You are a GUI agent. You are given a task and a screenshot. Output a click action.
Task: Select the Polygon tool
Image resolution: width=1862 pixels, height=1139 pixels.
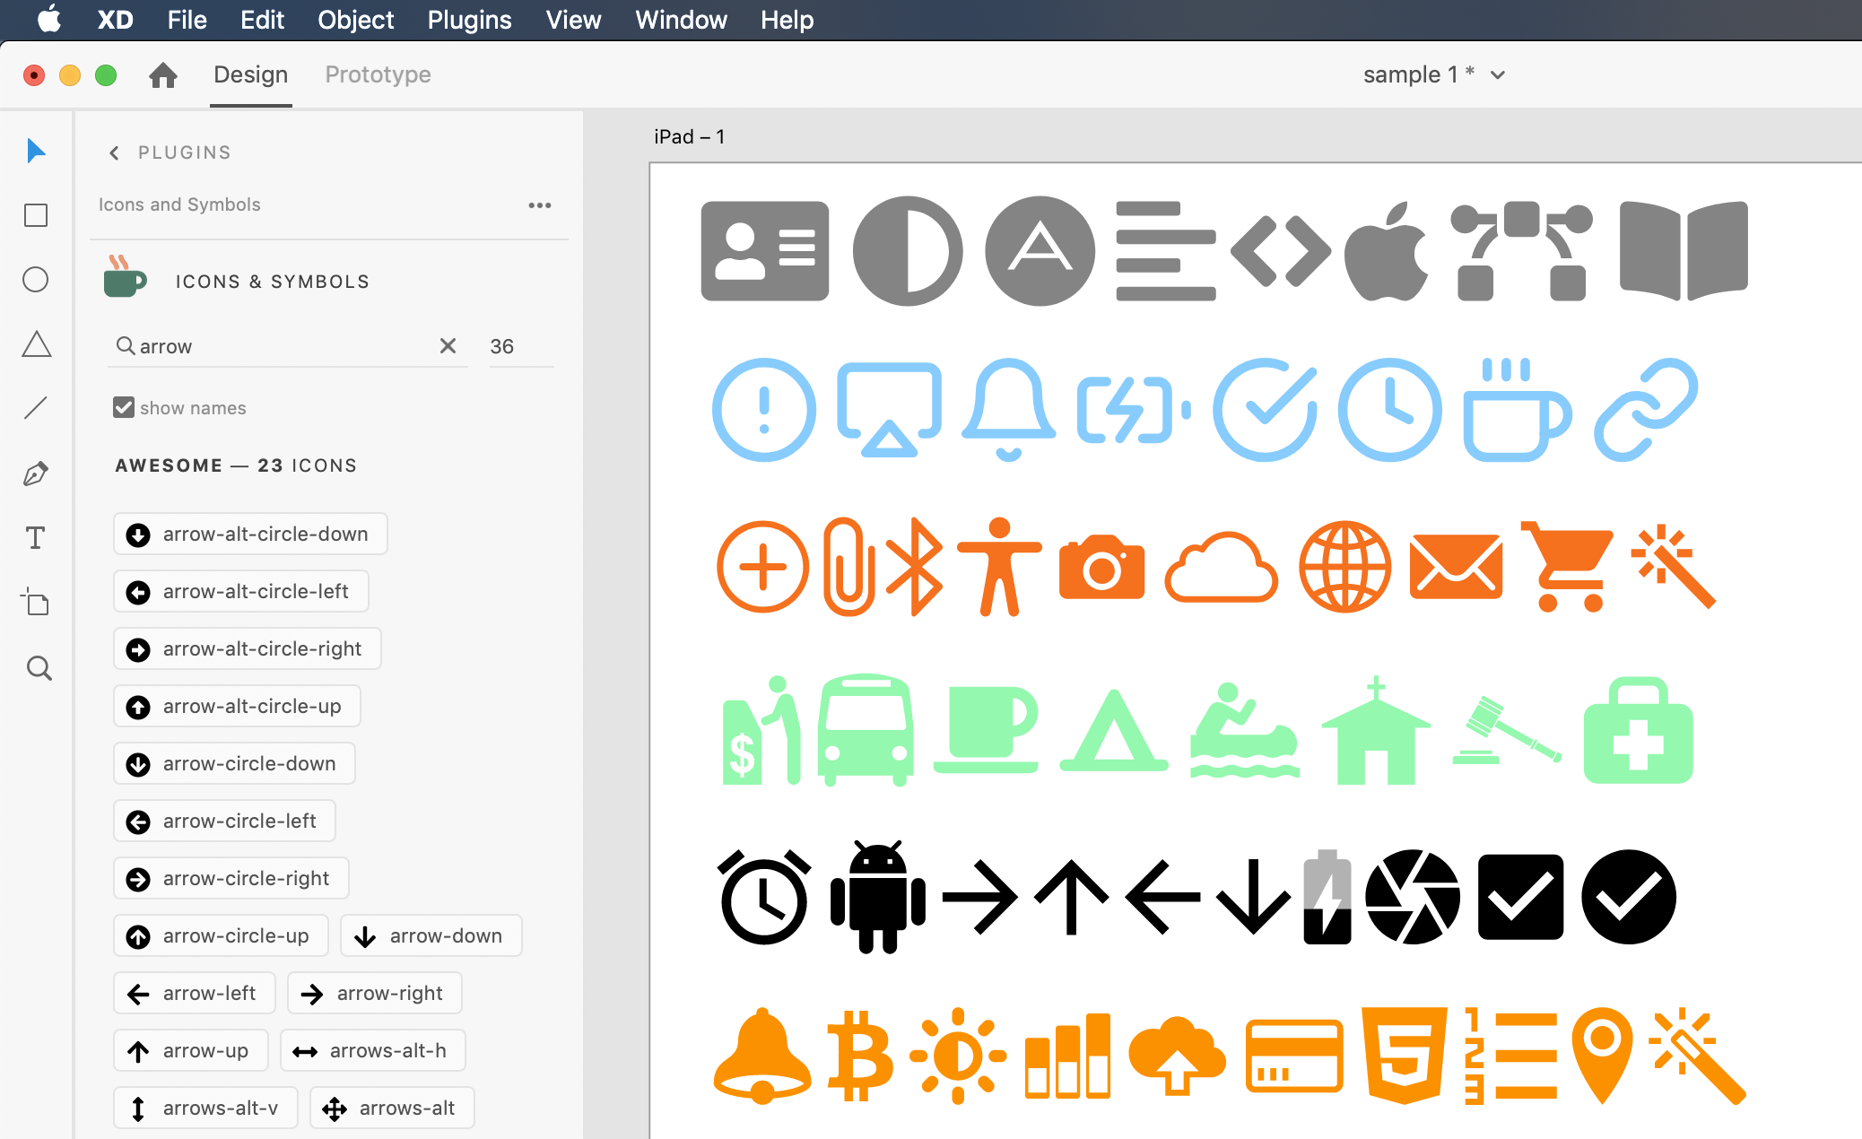click(35, 344)
